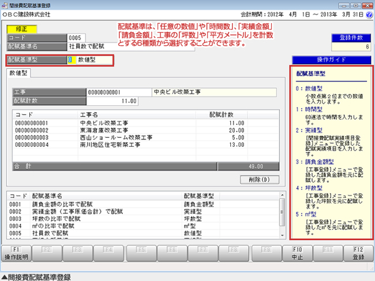Select row 00000000004 南川地区住宅新築工事

[145, 145]
